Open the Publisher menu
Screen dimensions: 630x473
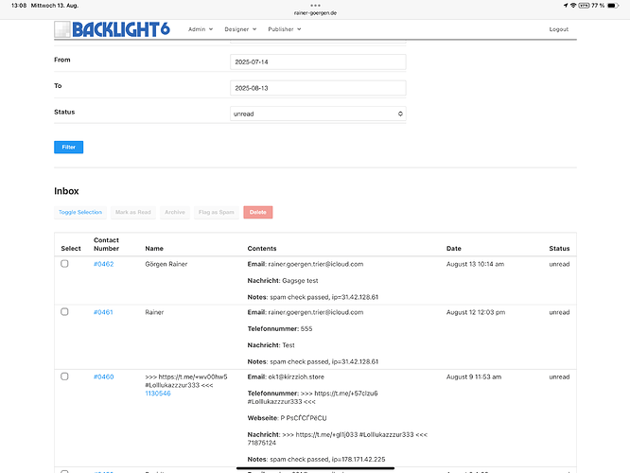coord(285,29)
